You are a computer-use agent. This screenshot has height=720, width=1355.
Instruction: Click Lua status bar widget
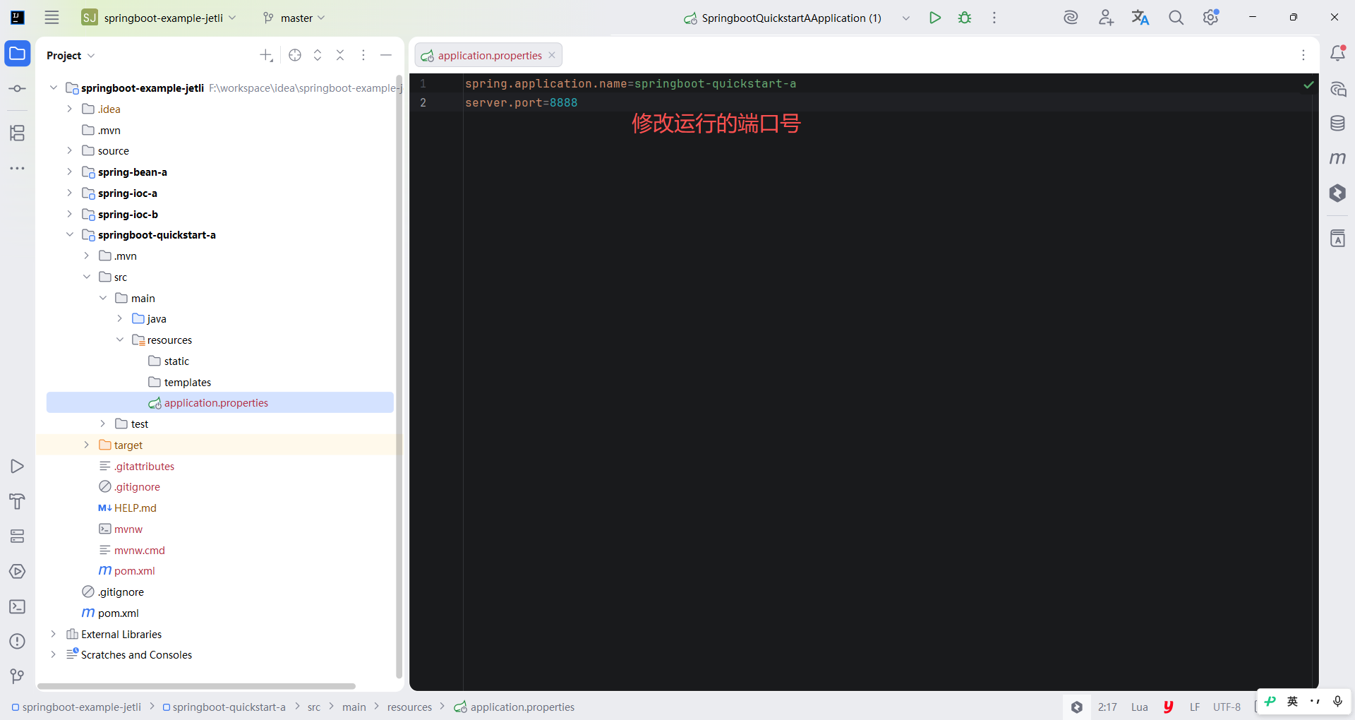pyautogui.click(x=1139, y=707)
